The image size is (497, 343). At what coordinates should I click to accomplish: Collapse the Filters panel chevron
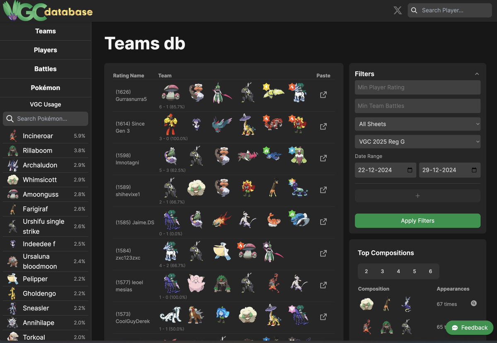click(477, 74)
